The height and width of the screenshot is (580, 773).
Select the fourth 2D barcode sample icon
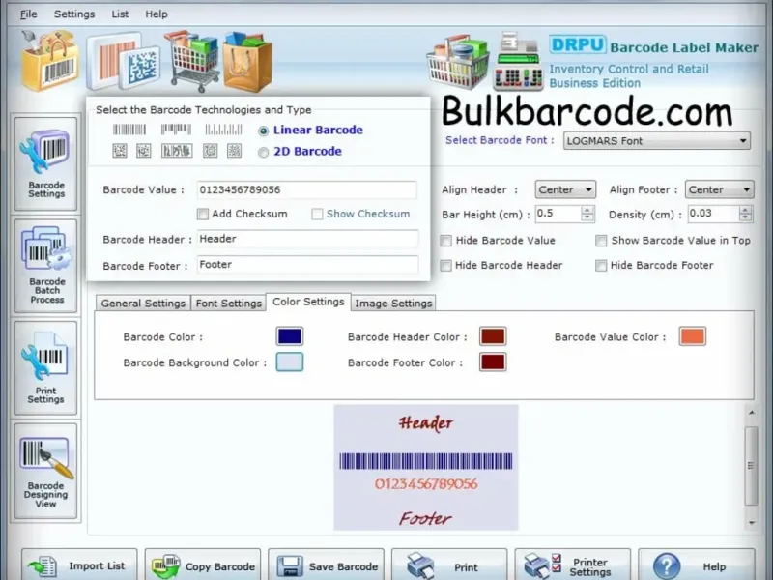pyautogui.click(x=210, y=151)
